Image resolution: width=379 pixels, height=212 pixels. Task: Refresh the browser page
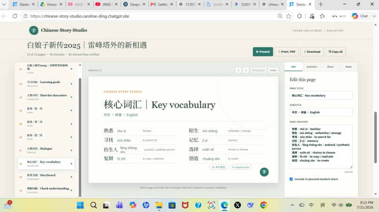click(15, 16)
